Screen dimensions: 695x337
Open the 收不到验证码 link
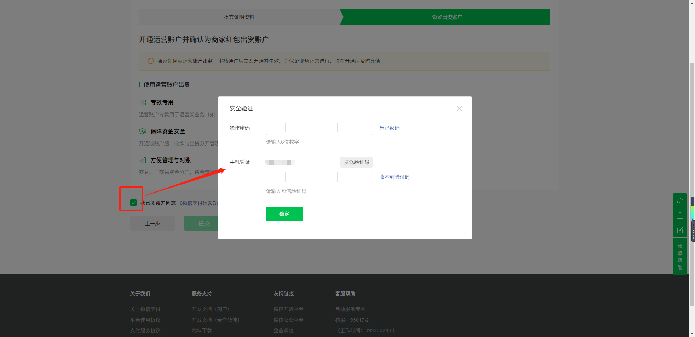point(394,177)
